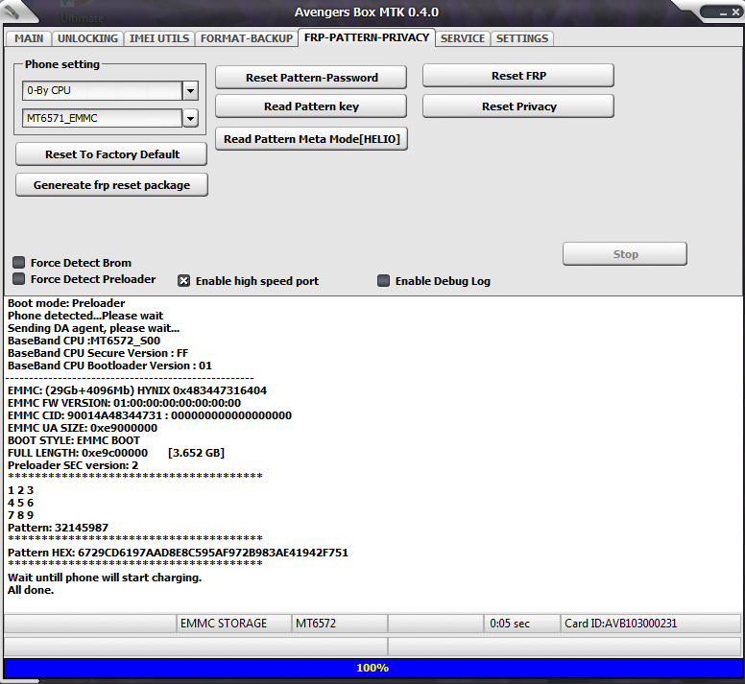Click the Stop button
745x684 pixels.
(x=625, y=254)
